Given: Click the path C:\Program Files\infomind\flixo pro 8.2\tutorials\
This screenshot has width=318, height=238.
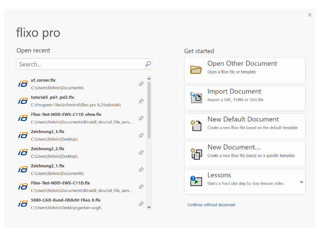Looking at the screenshot, I should click(x=76, y=105).
